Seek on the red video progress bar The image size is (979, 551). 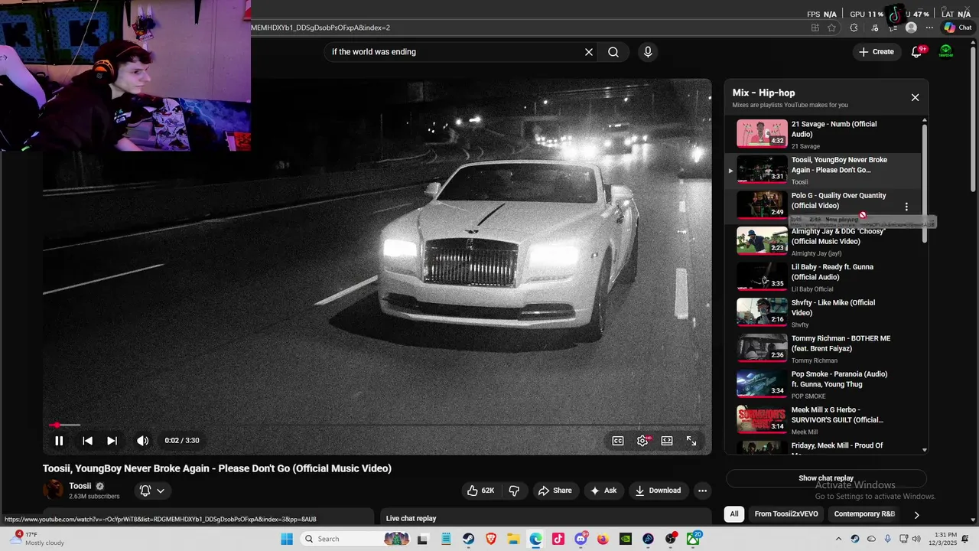pyautogui.click(x=377, y=425)
